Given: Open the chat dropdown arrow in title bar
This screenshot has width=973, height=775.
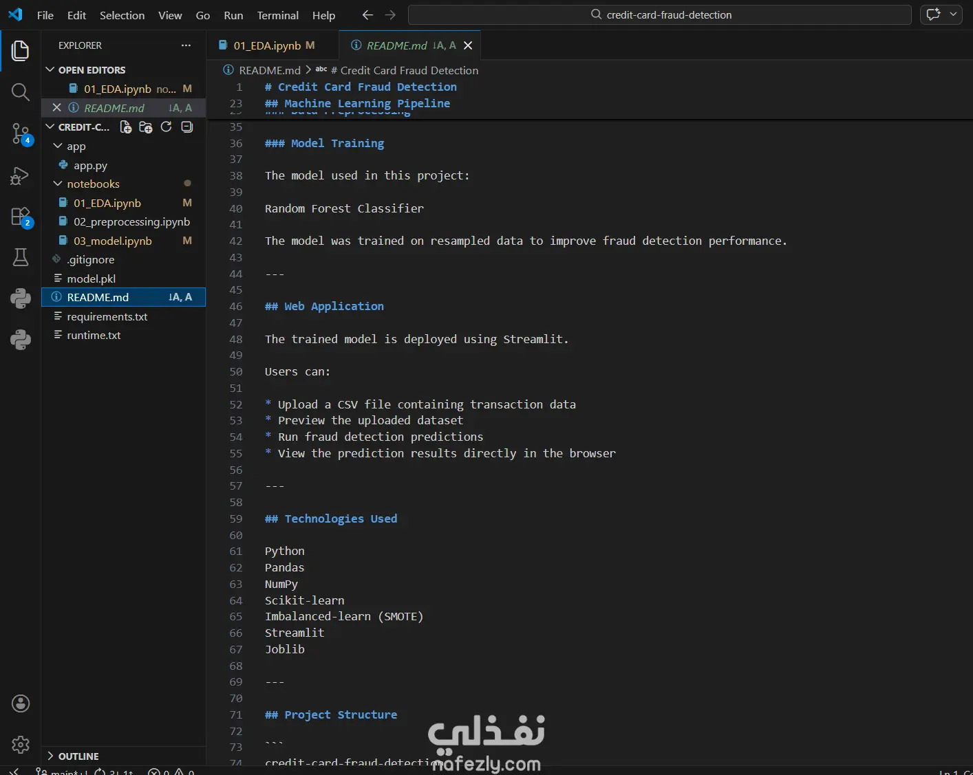Looking at the screenshot, I should 953,14.
